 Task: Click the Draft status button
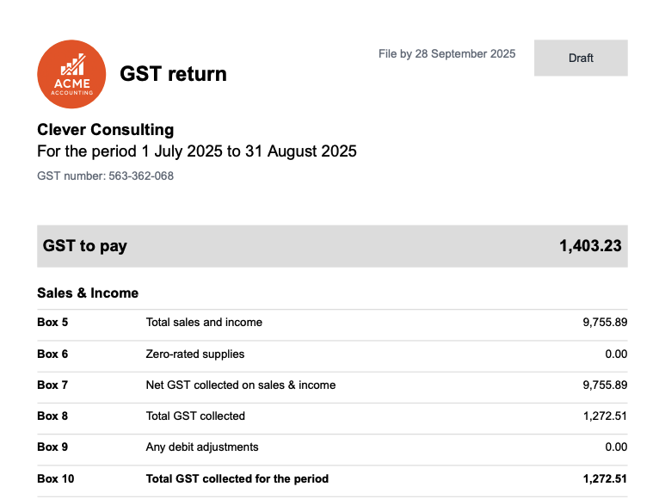tap(581, 58)
